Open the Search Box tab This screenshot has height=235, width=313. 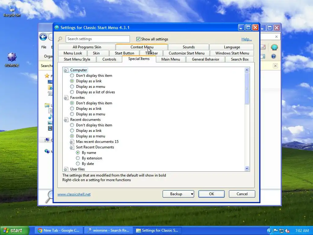[240, 59]
